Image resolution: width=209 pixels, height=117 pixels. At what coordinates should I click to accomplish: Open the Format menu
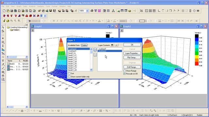55,6
